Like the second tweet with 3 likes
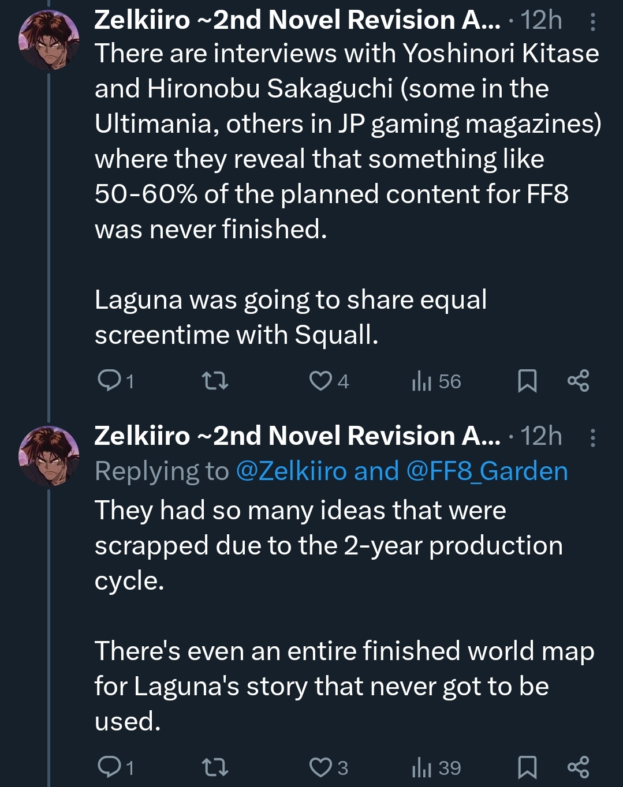Viewport: 623px width, 787px height. [320, 767]
